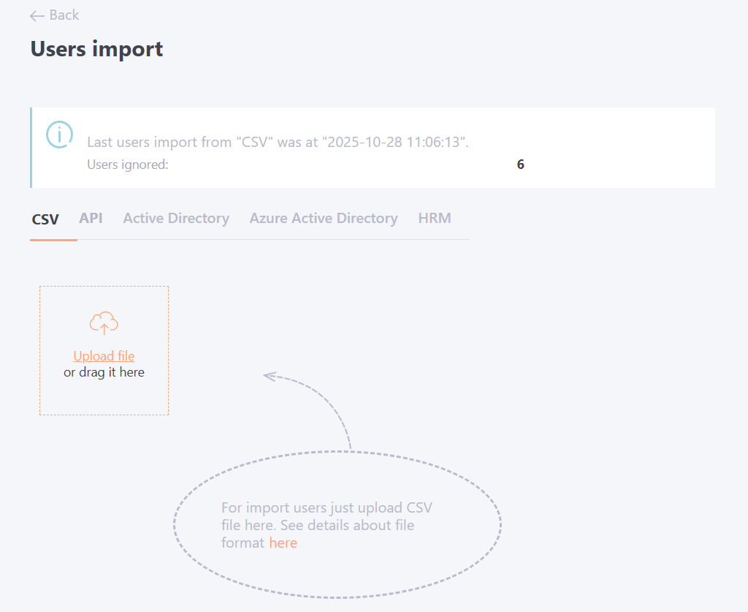Image resolution: width=748 pixels, height=612 pixels.
Task: Click the users ignored count "6"
Action: (x=520, y=165)
